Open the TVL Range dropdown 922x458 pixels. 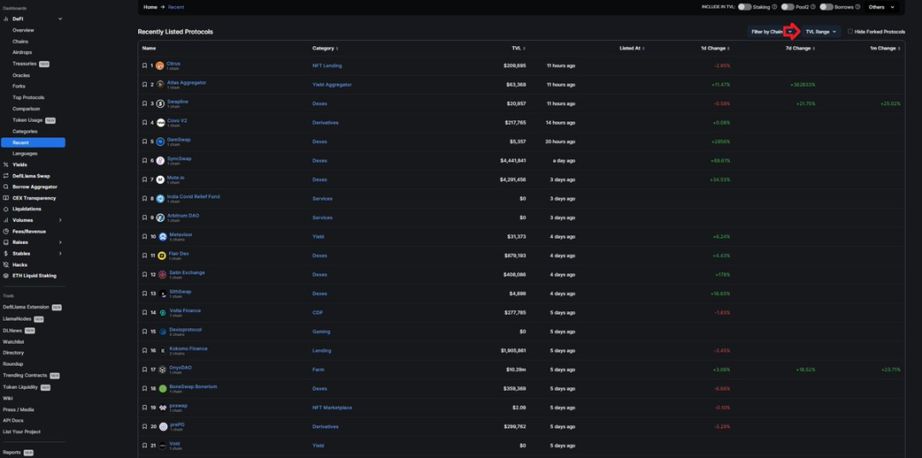(820, 32)
